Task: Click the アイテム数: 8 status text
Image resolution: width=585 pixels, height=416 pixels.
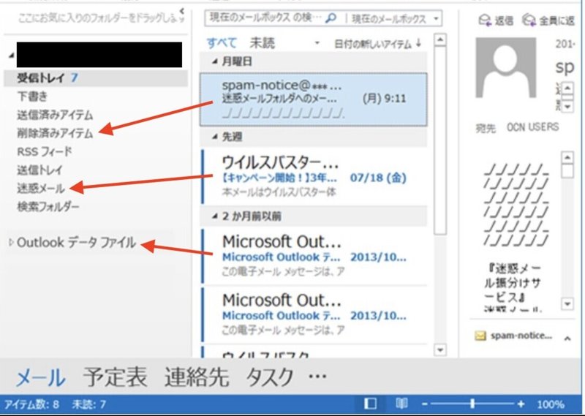Action: click(31, 404)
